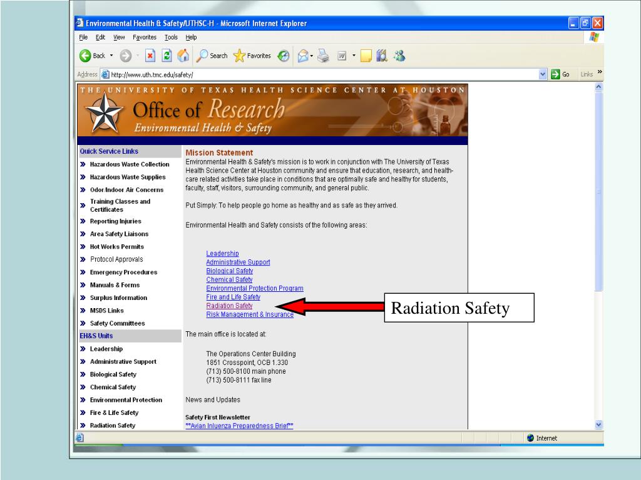This screenshot has height=480, width=641.
Task: Open the Help menu
Action: pos(191,37)
